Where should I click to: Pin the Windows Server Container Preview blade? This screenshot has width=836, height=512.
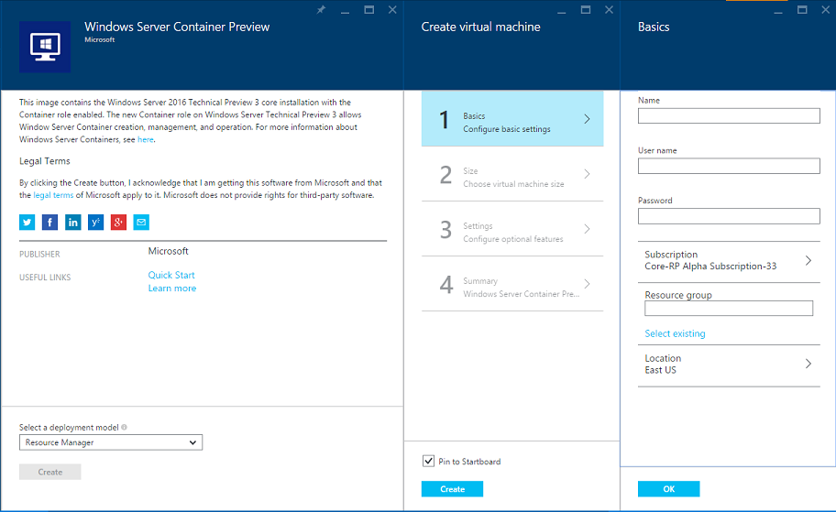coord(321,9)
